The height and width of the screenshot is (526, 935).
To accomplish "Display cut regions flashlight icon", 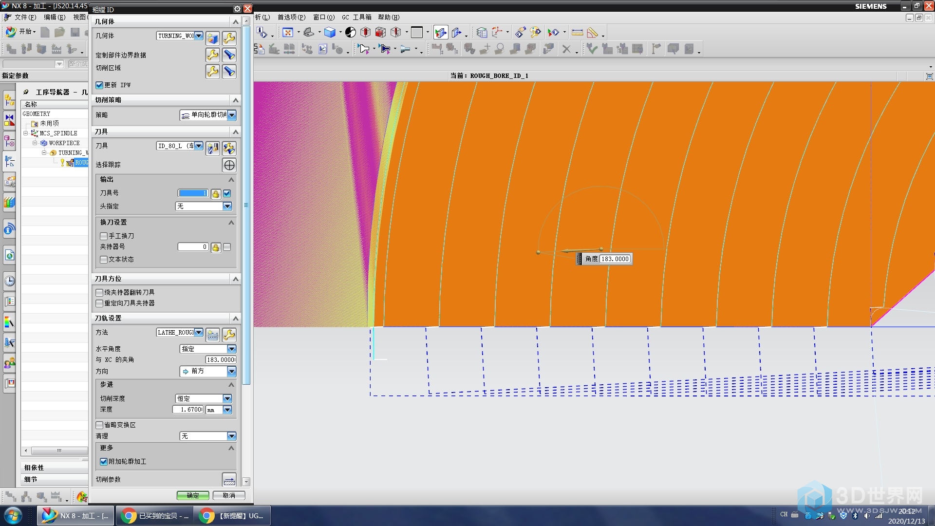I will (x=229, y=71).
